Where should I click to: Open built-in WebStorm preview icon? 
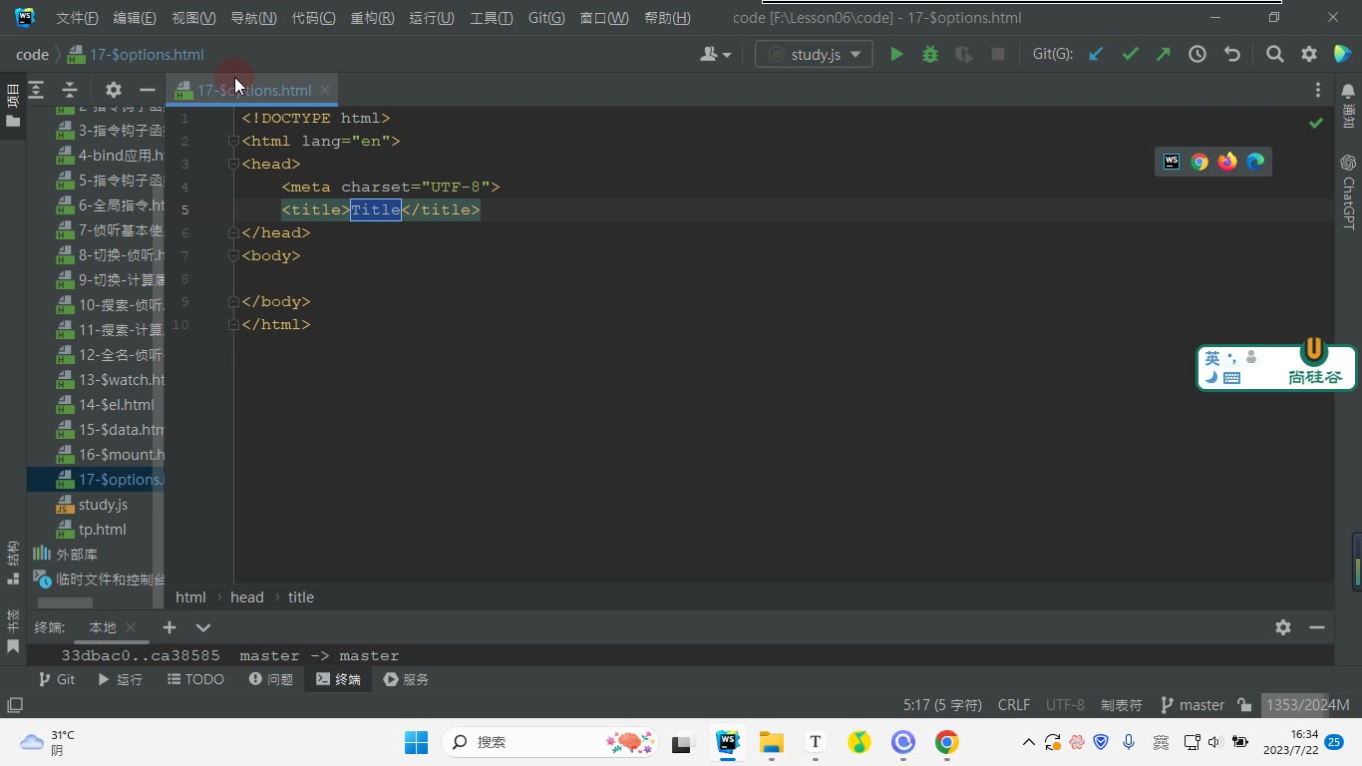pos(1172,162)
